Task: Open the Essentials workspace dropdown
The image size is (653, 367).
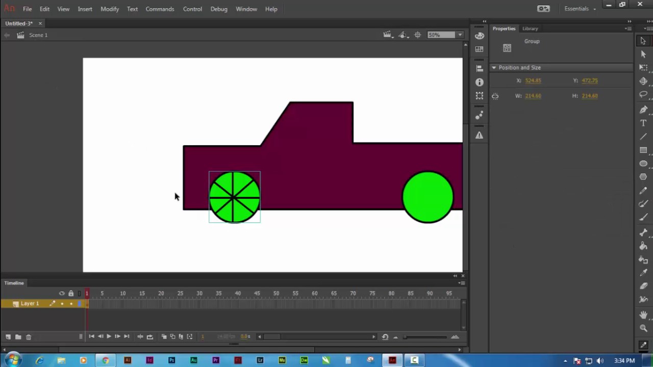Action: pos(580,9)
